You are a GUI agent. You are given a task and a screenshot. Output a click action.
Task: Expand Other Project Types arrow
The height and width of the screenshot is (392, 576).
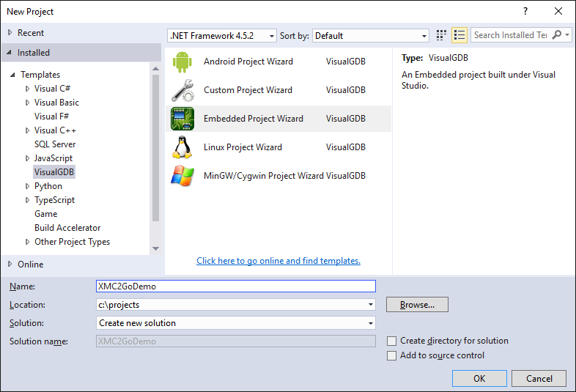point(27,242)
